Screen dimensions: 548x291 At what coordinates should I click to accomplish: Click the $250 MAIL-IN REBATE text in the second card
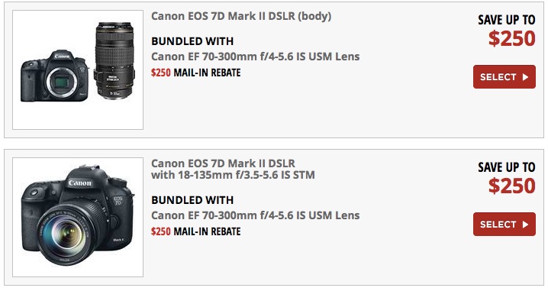pos(195,231)
